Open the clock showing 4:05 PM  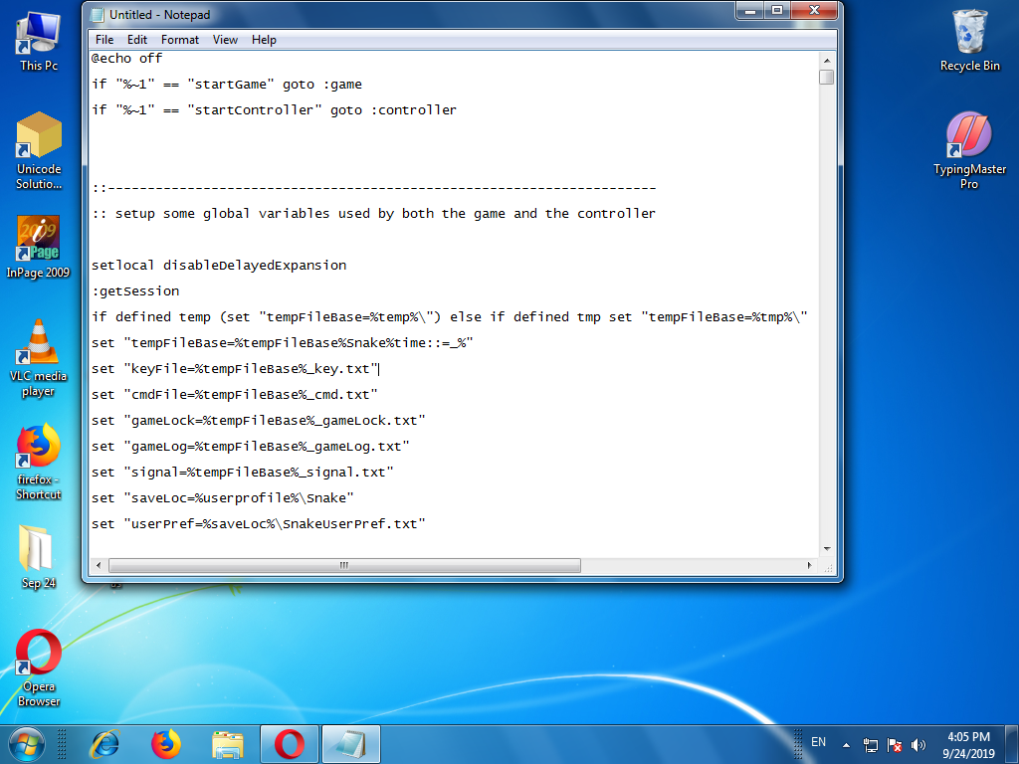pyautogui.click(x=968, y=745)
